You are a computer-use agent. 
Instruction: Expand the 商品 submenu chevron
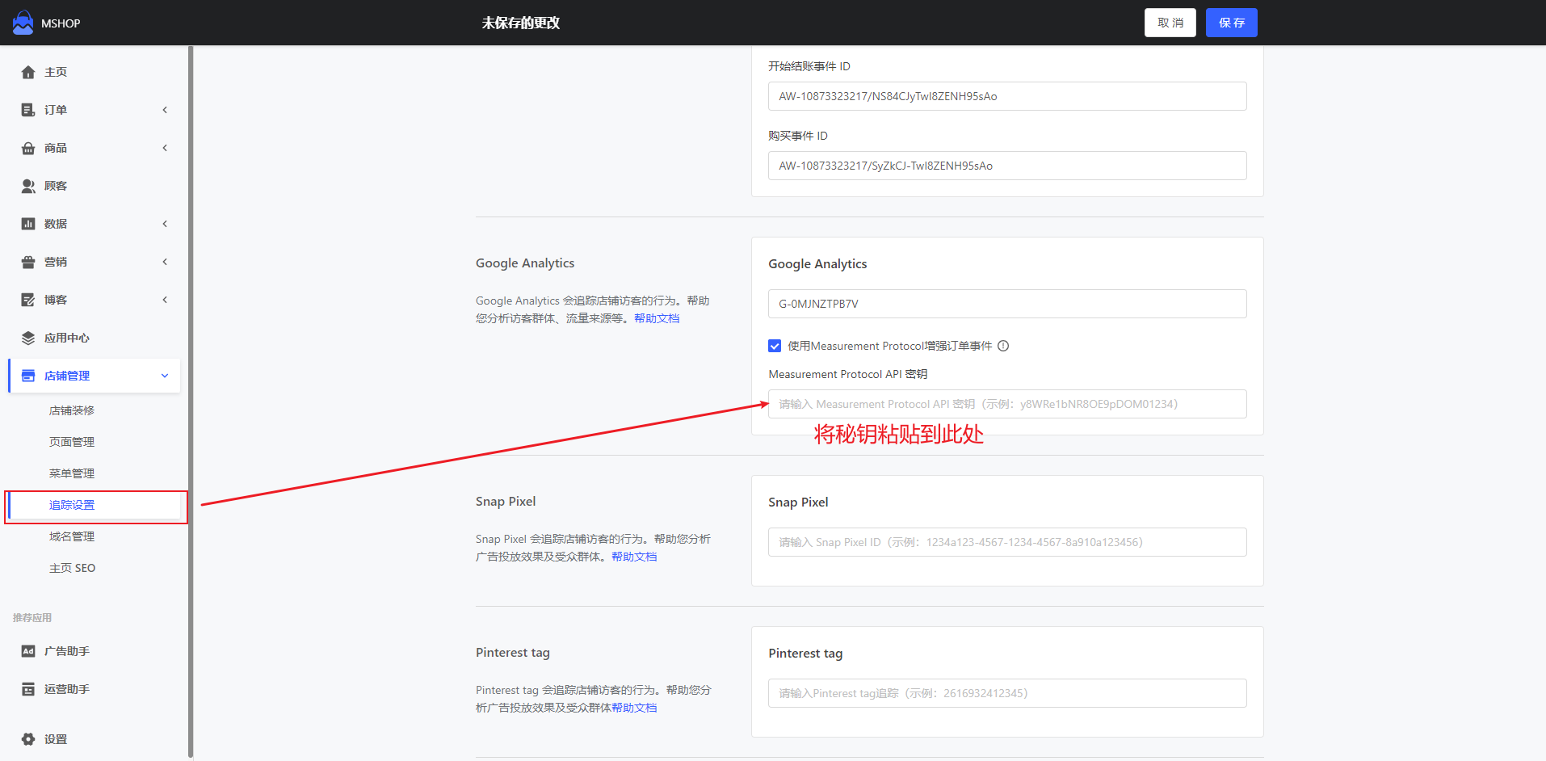(x=165, y=148)
